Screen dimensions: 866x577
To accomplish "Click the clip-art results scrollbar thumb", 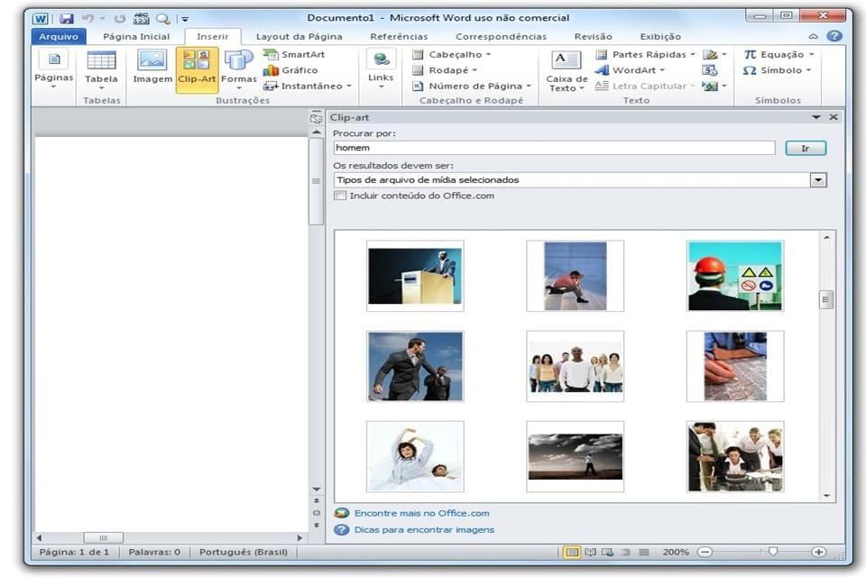I will 826,300.
